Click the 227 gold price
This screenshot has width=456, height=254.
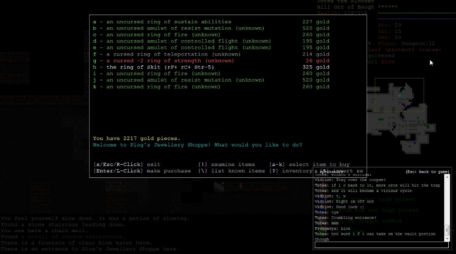(316, 22)
